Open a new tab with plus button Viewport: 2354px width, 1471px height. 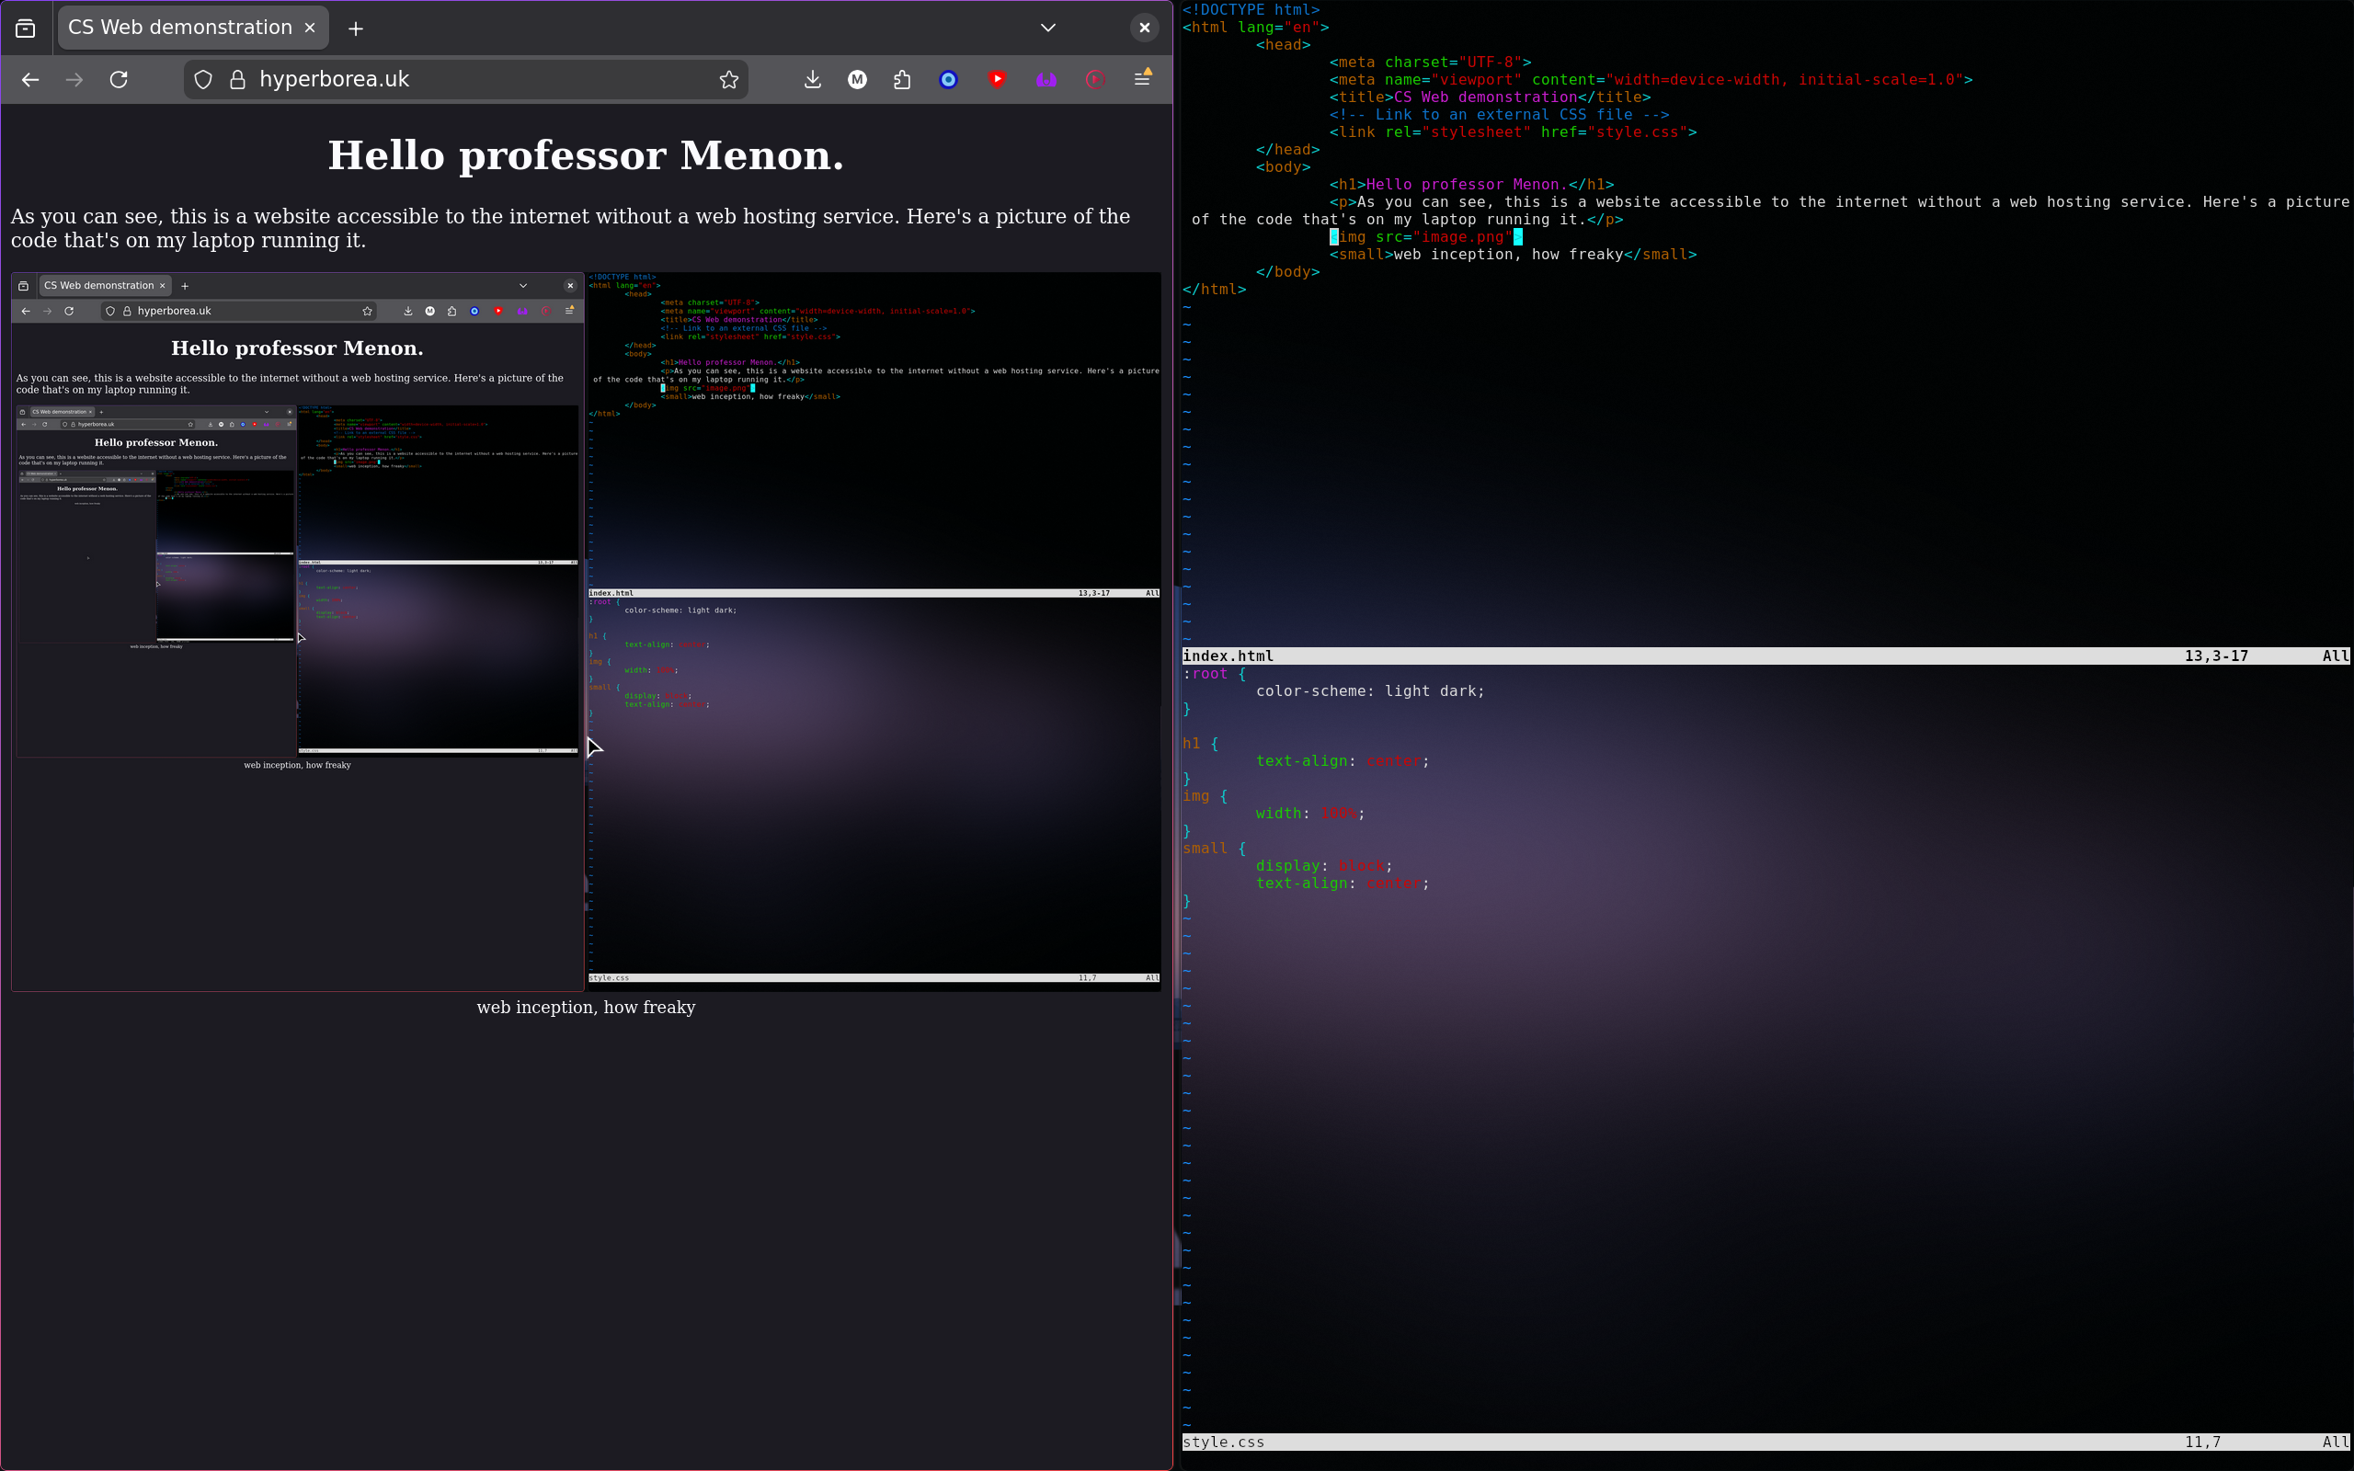pyautogui.click(x=356, y=29)
